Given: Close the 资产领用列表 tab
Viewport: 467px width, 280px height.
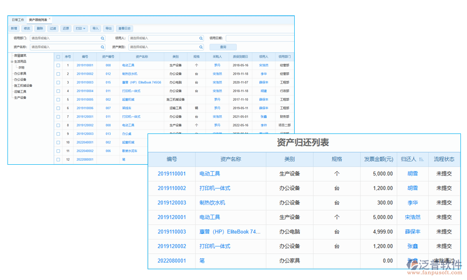Looking at the screenshot, I should [50, 19].
